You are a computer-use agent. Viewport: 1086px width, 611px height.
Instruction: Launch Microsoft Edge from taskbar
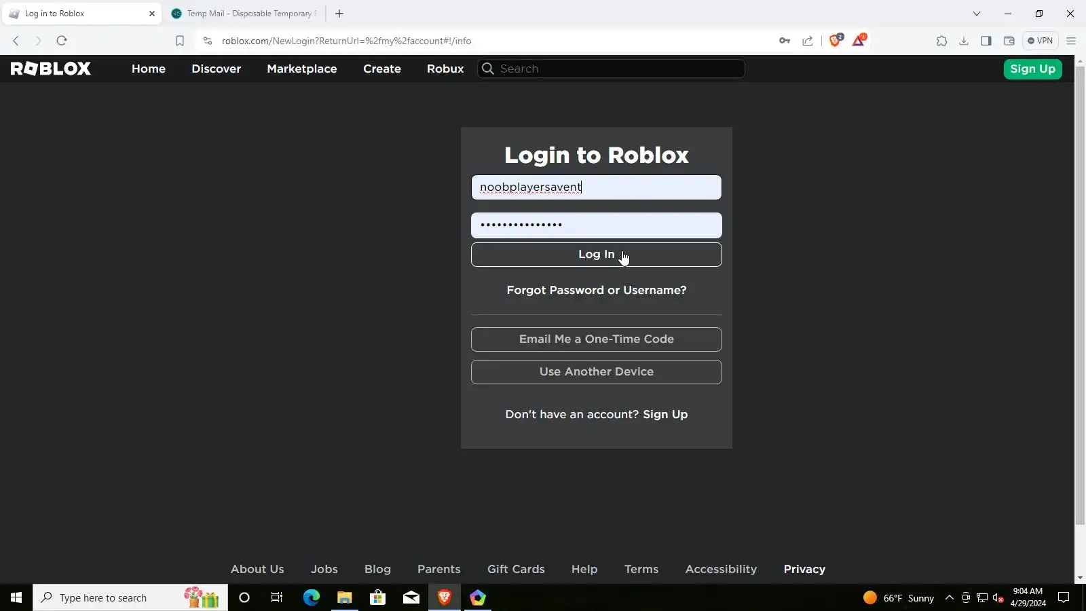311,597
